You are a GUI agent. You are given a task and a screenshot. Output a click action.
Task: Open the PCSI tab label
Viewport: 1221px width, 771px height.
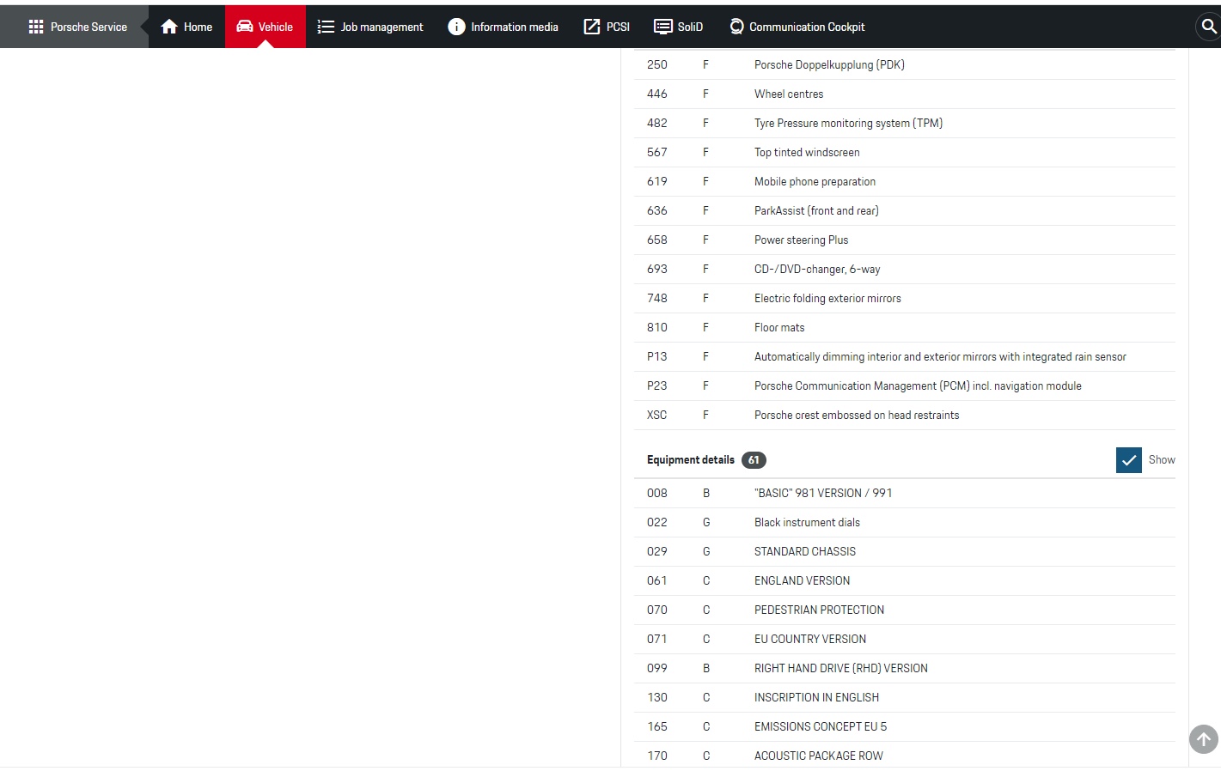pyautogui.click(x=618, y=27)
